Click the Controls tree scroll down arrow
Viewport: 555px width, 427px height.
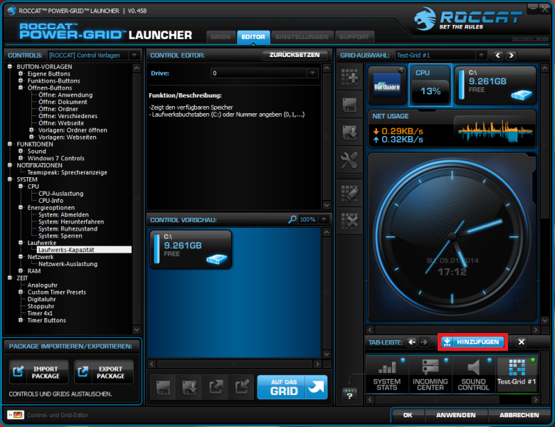137,330
